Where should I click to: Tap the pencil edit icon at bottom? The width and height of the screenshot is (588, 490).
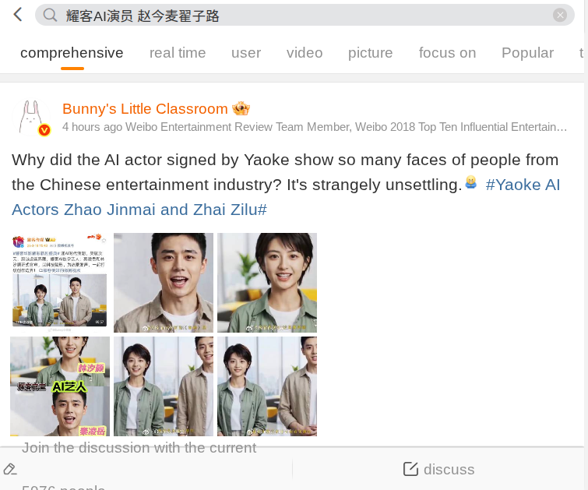10,469
